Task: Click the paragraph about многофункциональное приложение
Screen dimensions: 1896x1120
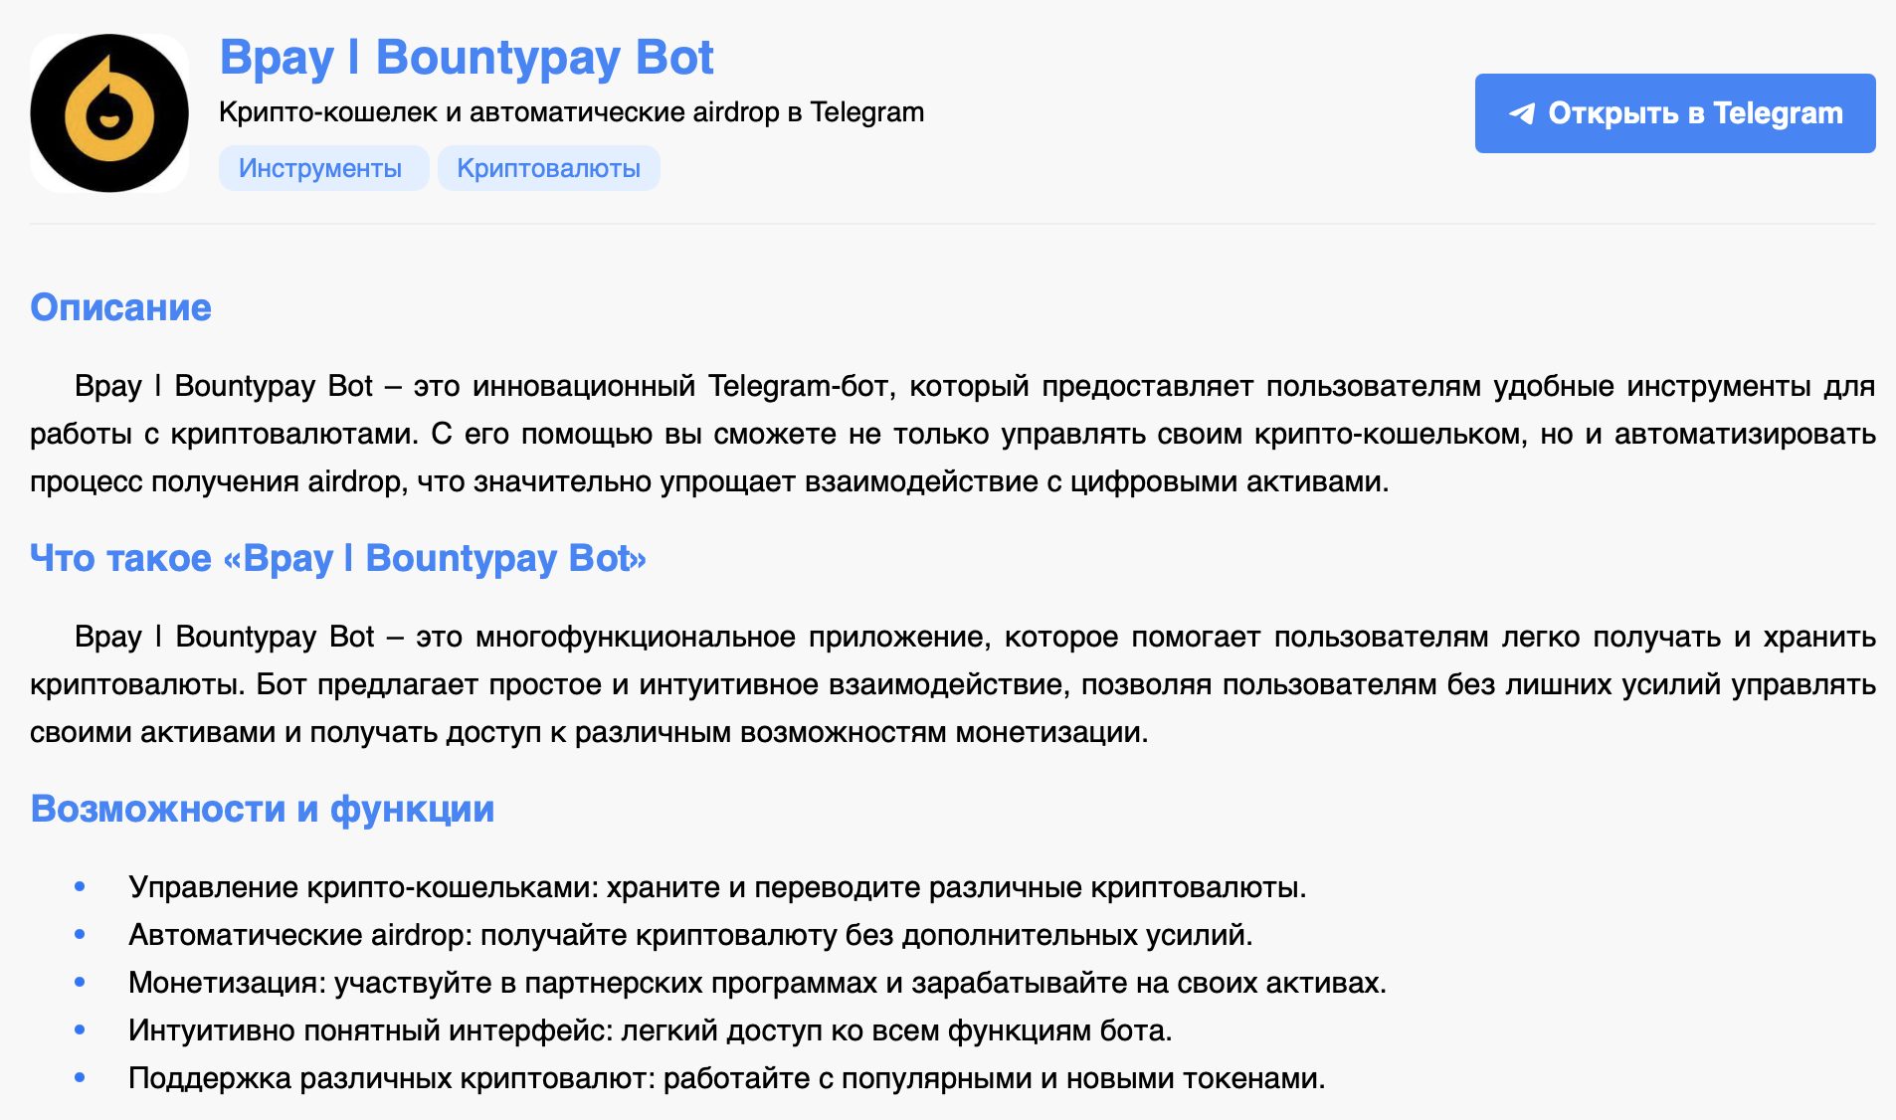Action: click(x=953, y=684)
